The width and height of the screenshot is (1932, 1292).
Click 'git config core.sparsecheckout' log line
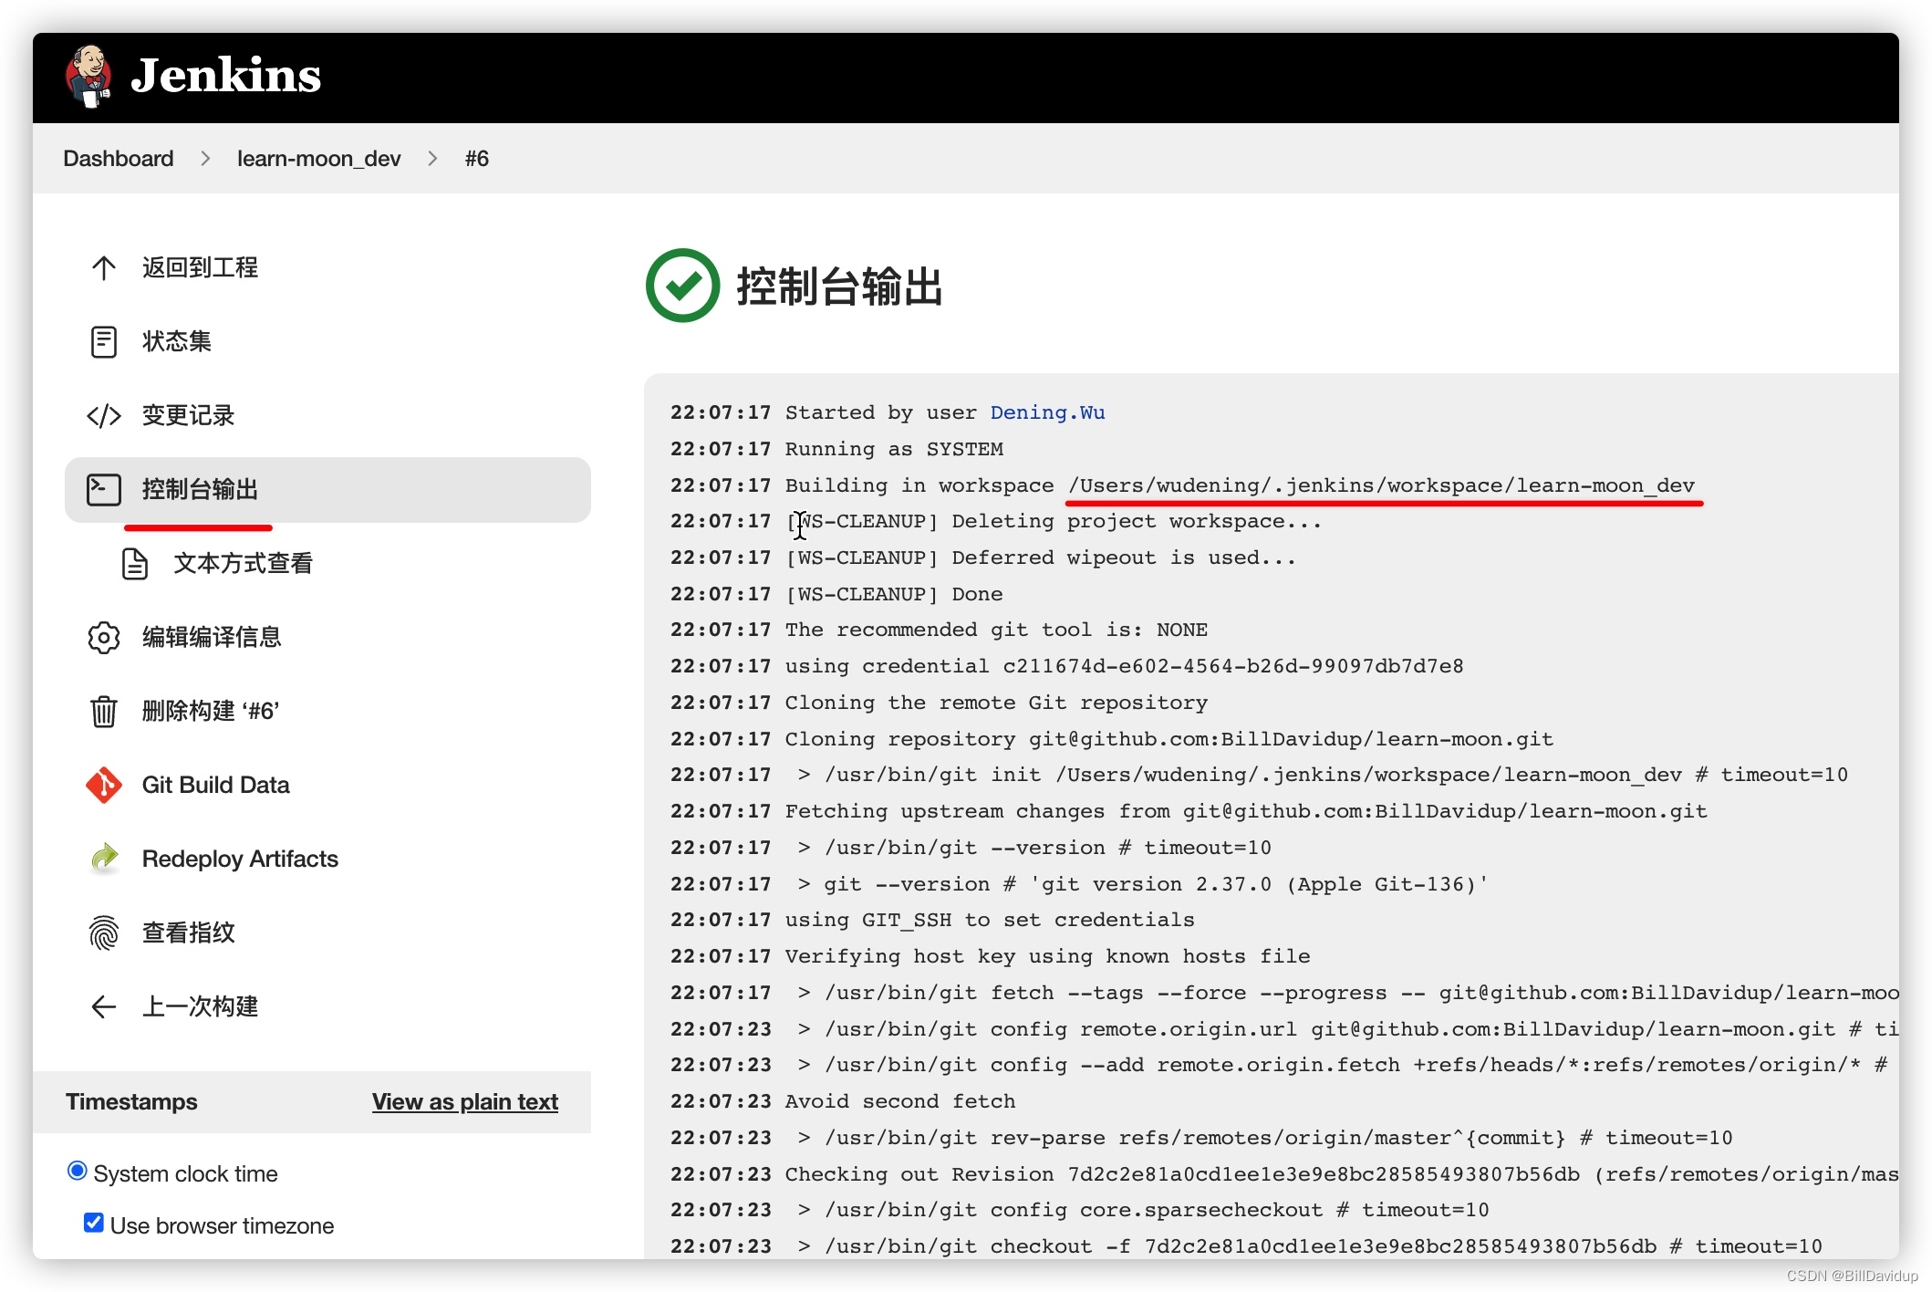[1143, 1210]
